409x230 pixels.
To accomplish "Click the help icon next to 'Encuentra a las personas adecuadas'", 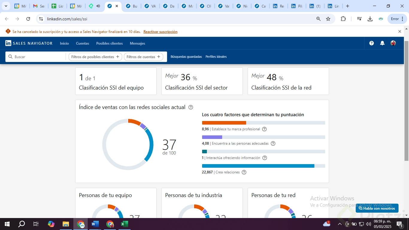I will point(273,143).
